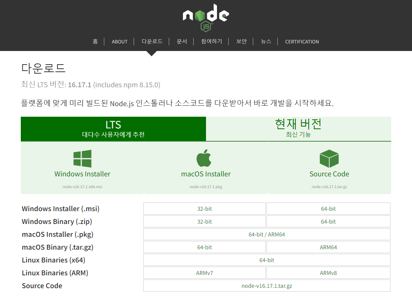
Task: Click the Windows Binary (.zip) row label
Action: 57,222
